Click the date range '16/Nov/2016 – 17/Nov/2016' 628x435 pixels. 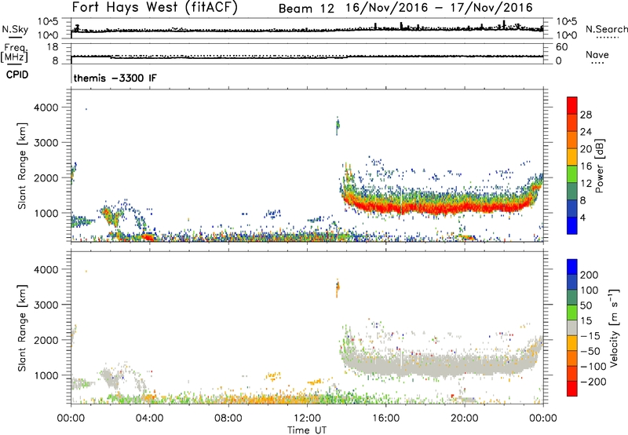(x=440, y=8)
